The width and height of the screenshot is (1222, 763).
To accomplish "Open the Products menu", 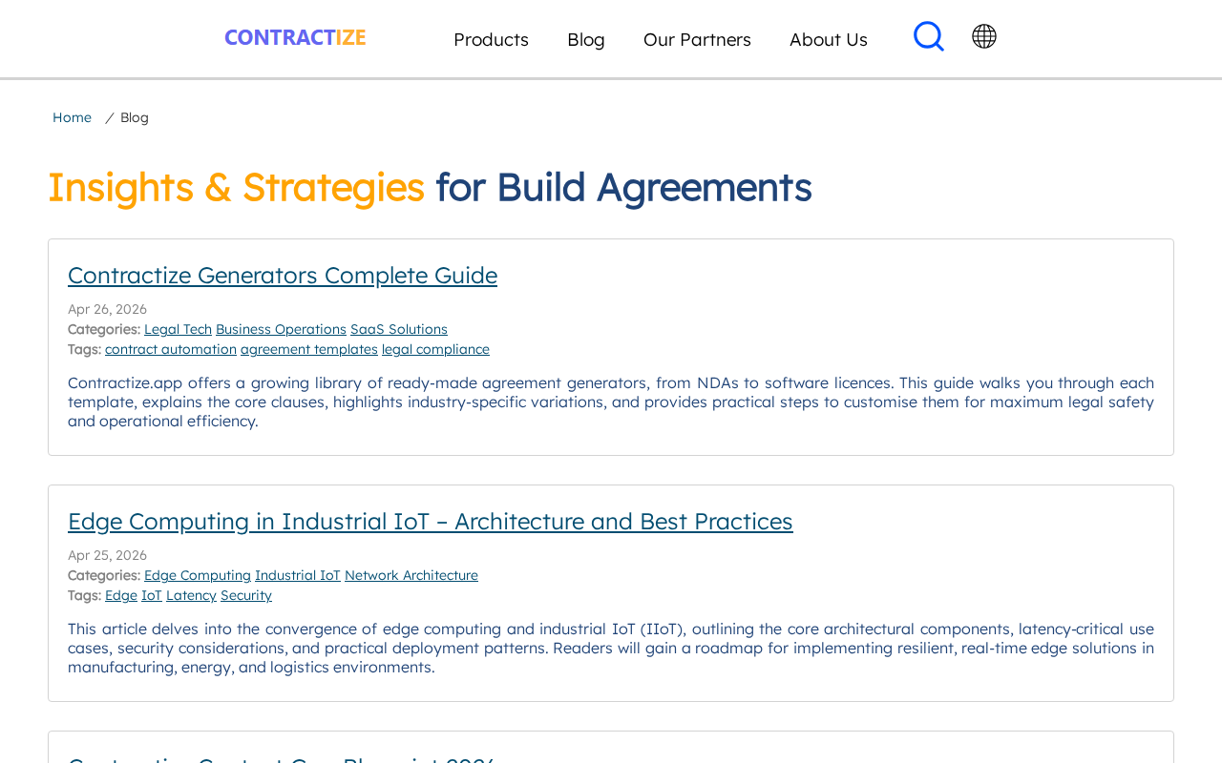I will 491,40.
